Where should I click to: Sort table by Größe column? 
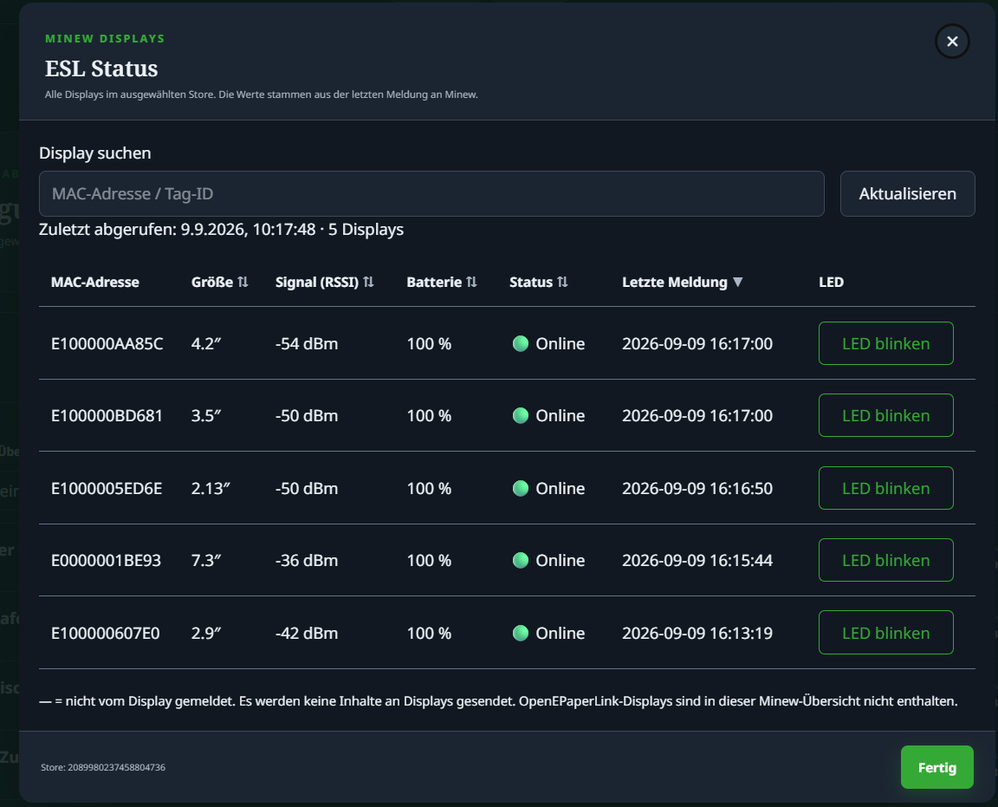pos(219,283)
